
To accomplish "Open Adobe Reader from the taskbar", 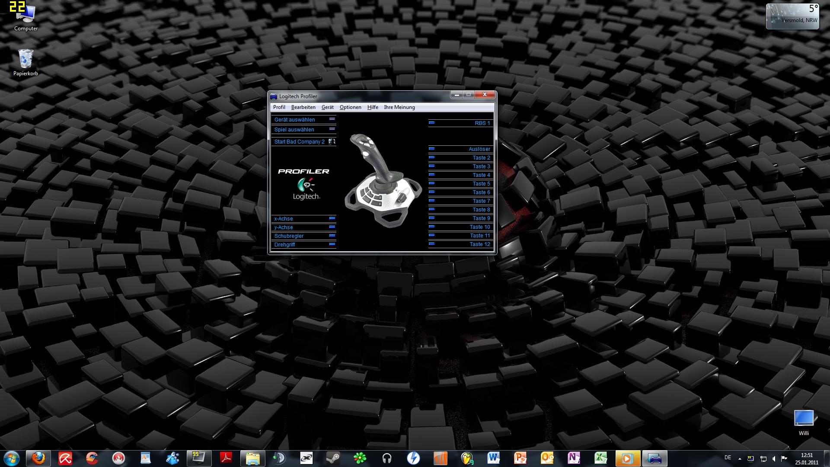I will (226, 458).
